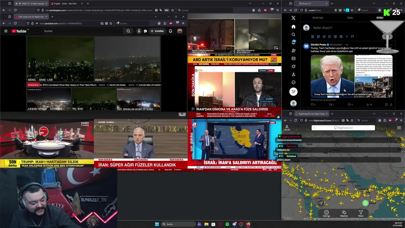This screenshot has width=405, height=228.
Task: Add a GIF in the X composer
Action: 318,36
